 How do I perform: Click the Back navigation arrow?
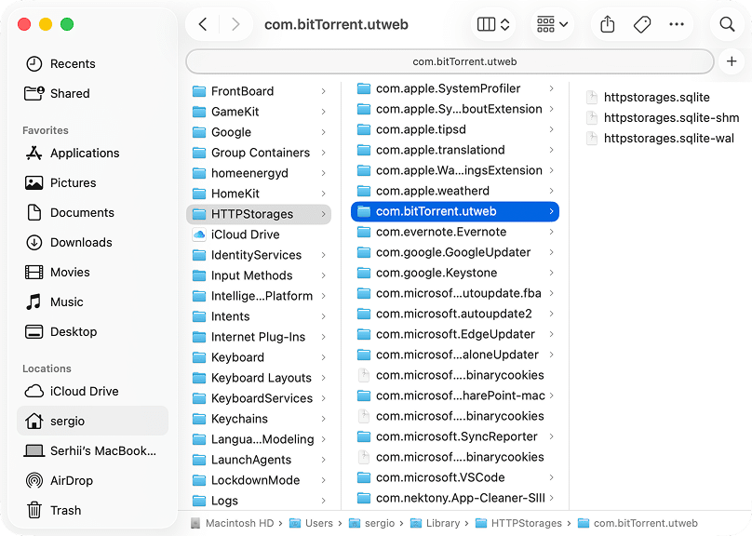[204, 24]
